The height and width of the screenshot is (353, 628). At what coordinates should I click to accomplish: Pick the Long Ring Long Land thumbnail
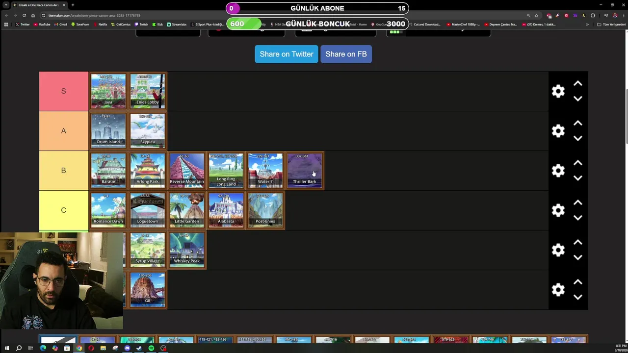(226, 171)
